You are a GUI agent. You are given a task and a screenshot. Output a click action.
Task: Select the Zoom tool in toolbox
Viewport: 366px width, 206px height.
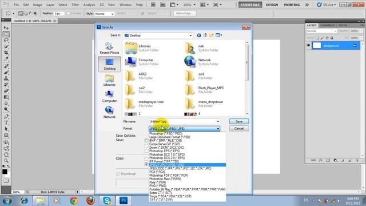coord(6,161)
